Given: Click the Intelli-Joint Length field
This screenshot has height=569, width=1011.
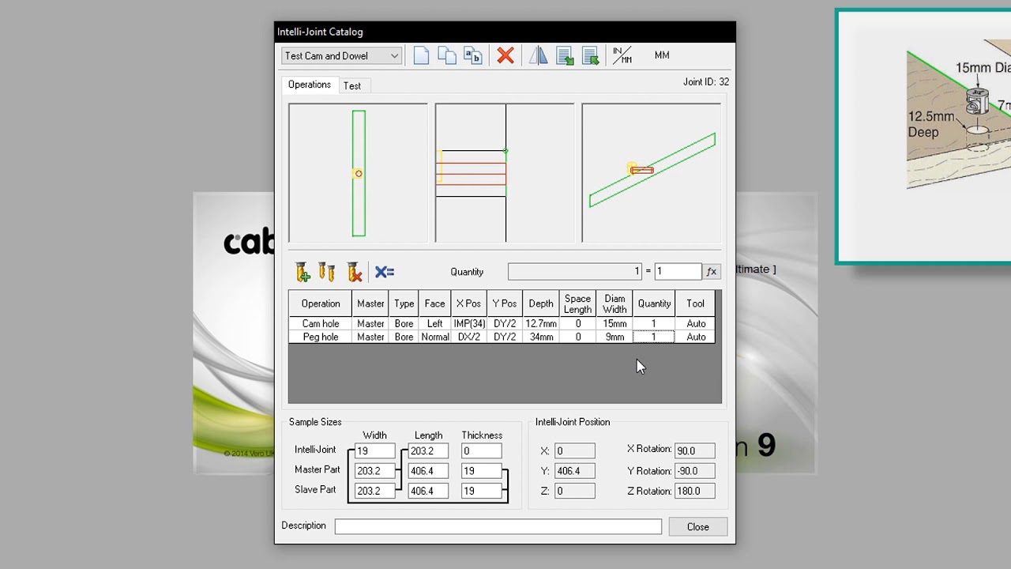Looking at the screenshot, I should 428,450.
